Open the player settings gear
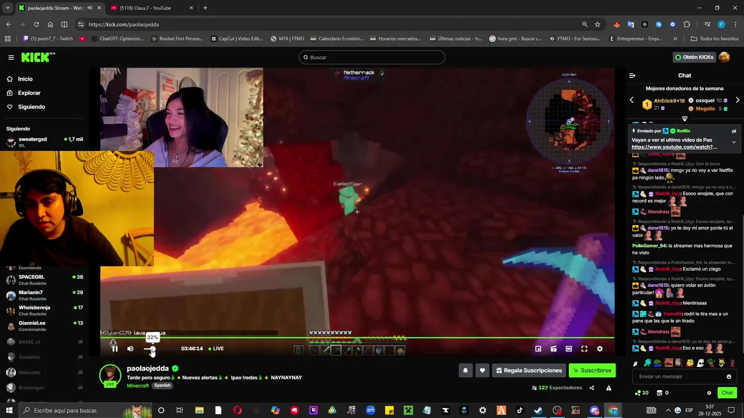This screenshot has width=744, height=418. (600, 349)
